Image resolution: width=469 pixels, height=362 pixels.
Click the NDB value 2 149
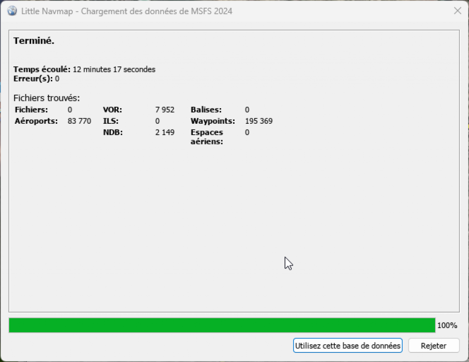(x=165, y=132)
